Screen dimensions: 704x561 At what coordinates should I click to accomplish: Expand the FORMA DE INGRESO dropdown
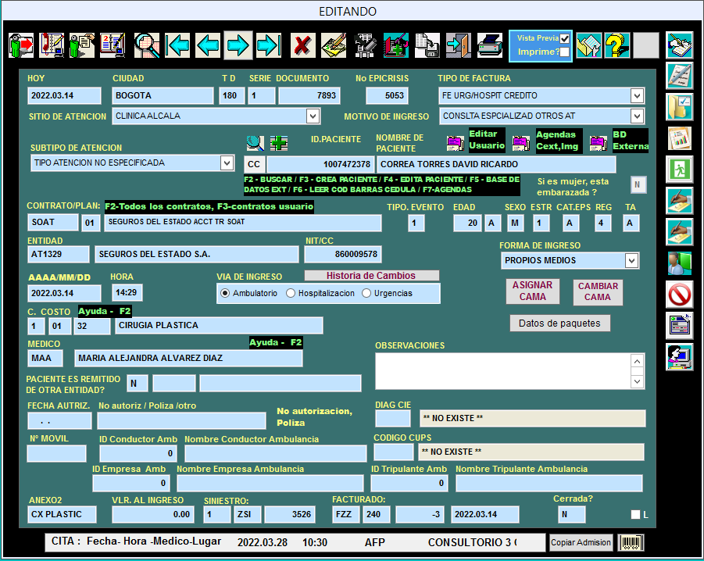click(x=631, y=260)
